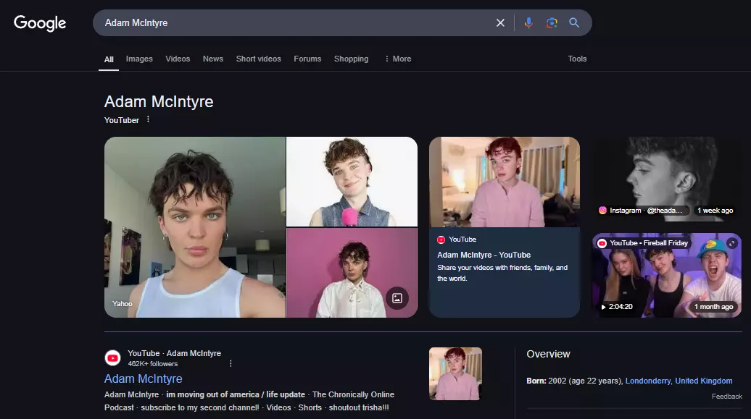Switch to the Images tab
Image resolution: width=751 pixels, height=419 pixels.
[139, 59]
